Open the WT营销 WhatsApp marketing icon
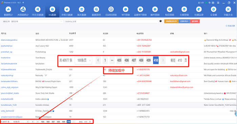The width and height of the screenshot is (237, 124). click(x=126, y=11)
